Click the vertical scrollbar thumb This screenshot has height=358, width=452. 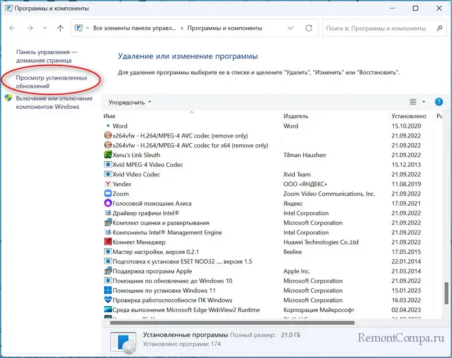coord(447,292)
